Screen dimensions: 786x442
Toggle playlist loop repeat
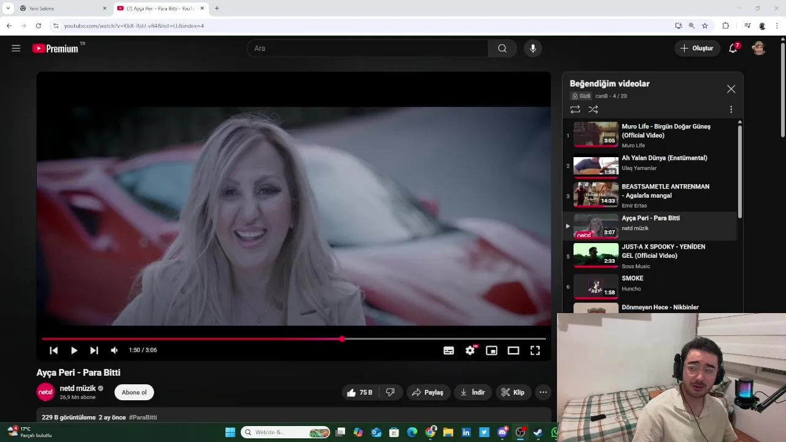[575, 109]
